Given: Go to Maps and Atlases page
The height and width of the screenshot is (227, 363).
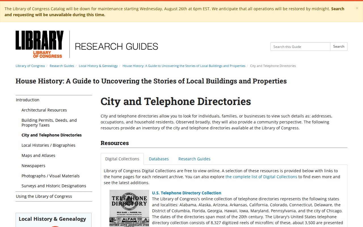Looking at the screenshot, I should [38, 155].
